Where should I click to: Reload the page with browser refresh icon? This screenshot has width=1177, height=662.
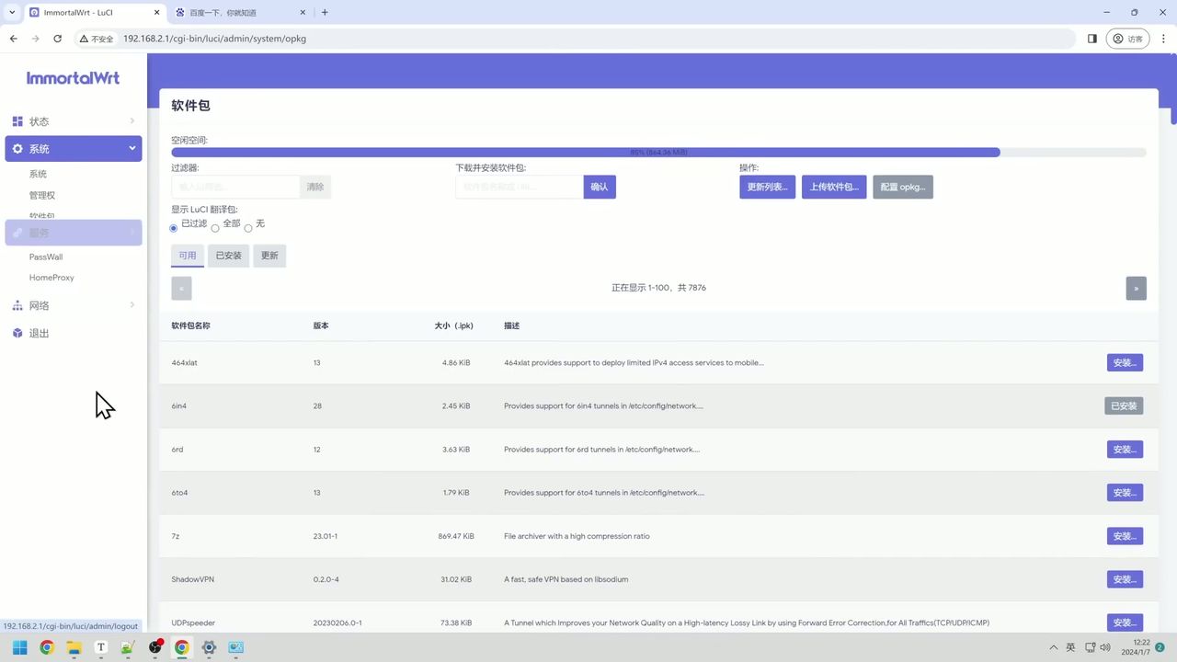(57, 39)
